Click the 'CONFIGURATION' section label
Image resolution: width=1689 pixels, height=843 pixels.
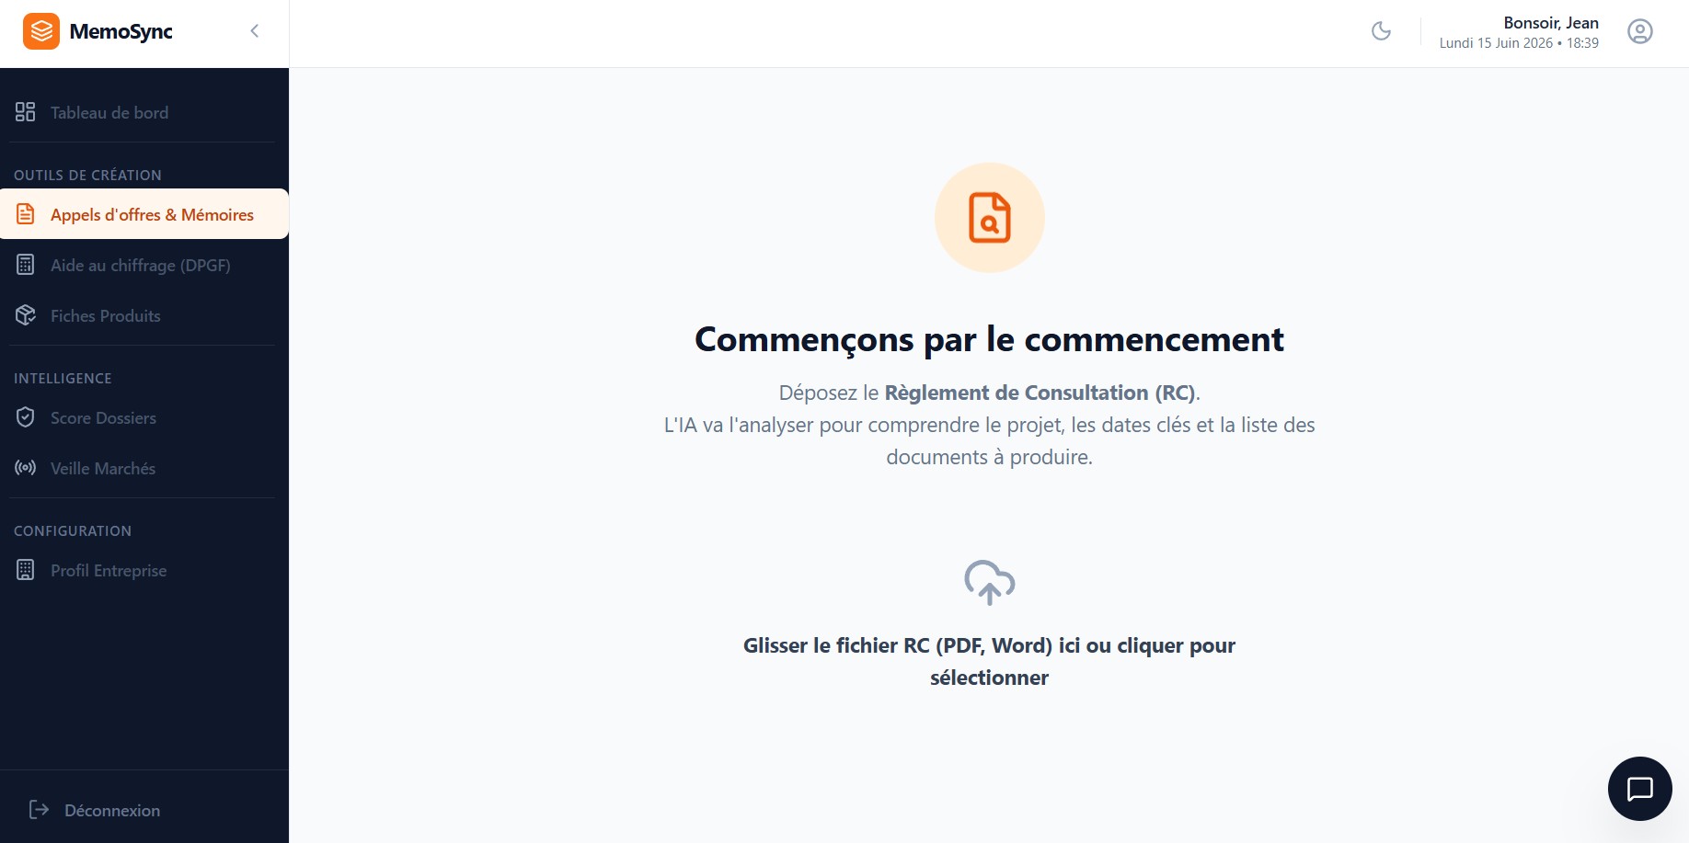click(73, 530)
